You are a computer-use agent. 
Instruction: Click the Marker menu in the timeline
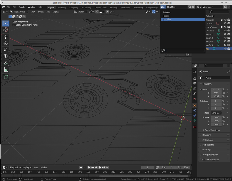[44, 167]
